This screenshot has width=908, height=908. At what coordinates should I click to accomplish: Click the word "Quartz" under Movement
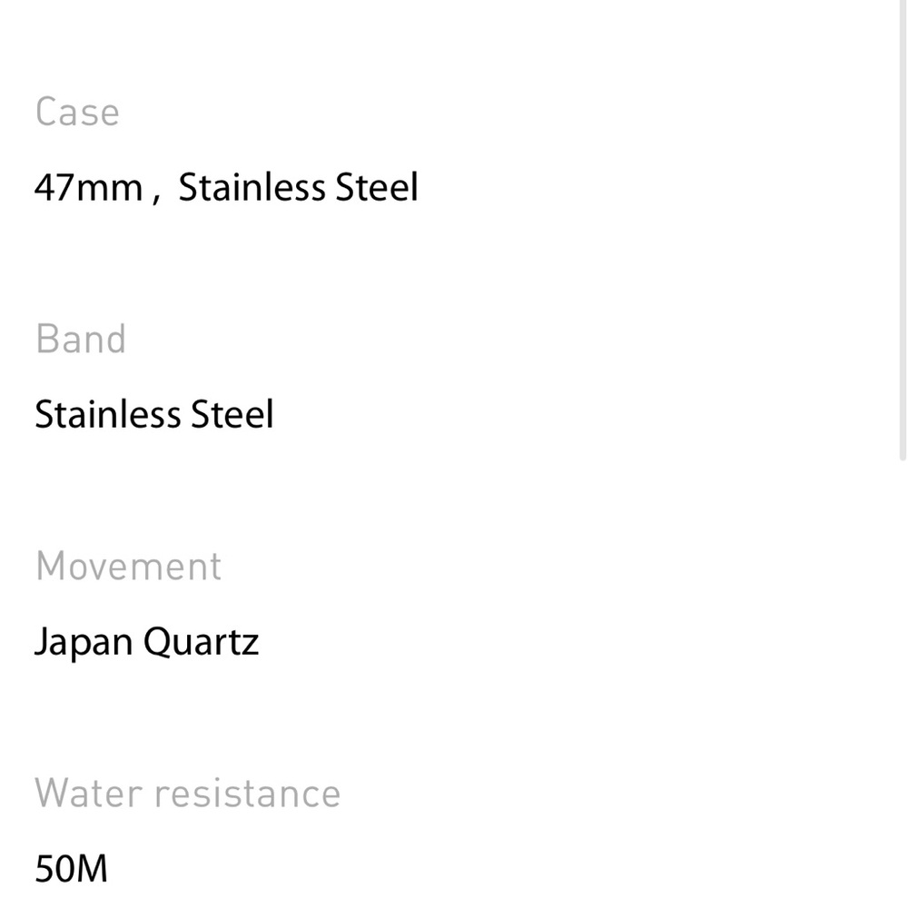202,642
